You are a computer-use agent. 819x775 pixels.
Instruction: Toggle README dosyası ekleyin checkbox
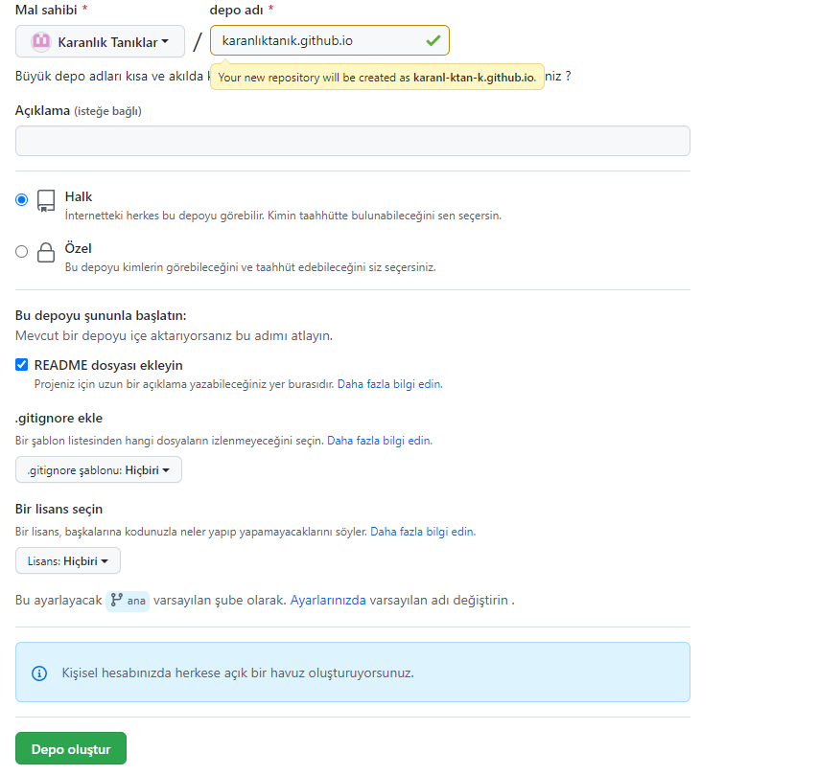pos(21,365)
